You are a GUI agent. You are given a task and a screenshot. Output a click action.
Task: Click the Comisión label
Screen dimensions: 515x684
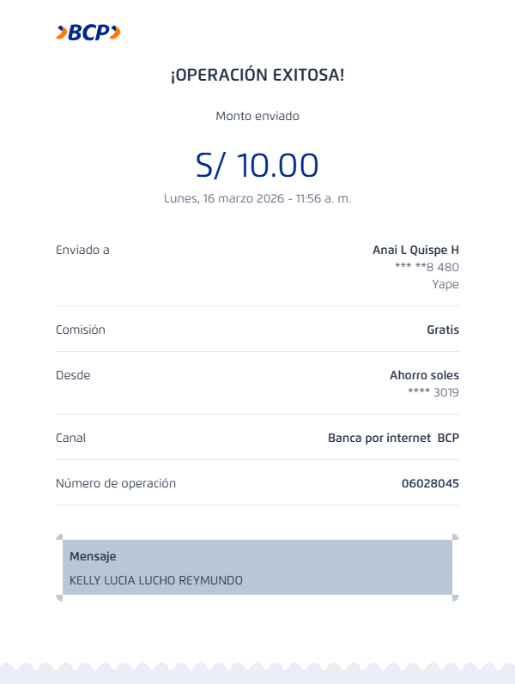81,330
